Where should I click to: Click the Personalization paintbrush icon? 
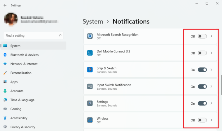point(5,73)
